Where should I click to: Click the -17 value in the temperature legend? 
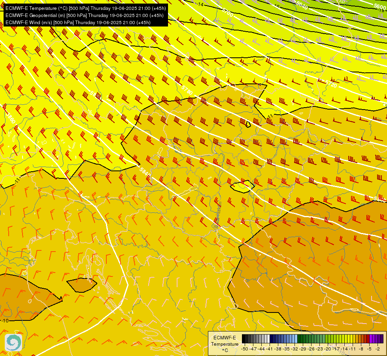336,349
